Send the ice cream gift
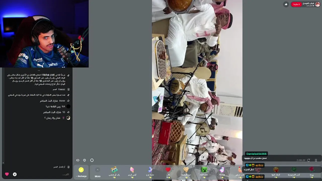Image resolution: width=322 pixels, height=181 pixels. click(x=132, y=172)
